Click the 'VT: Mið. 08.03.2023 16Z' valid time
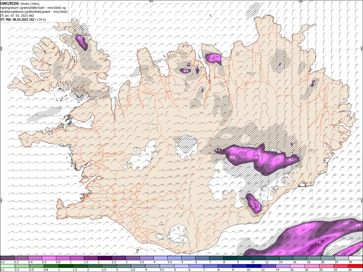 17,20
